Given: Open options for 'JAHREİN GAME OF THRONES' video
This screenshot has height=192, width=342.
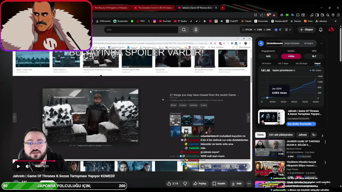Looking at the screenshot, I should tap(325, 142).
